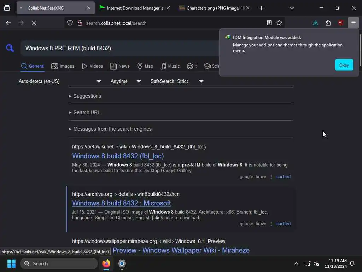Switch to Music search category
The width and height of the screenshot is (362, 272).
[x=170, y=66]
